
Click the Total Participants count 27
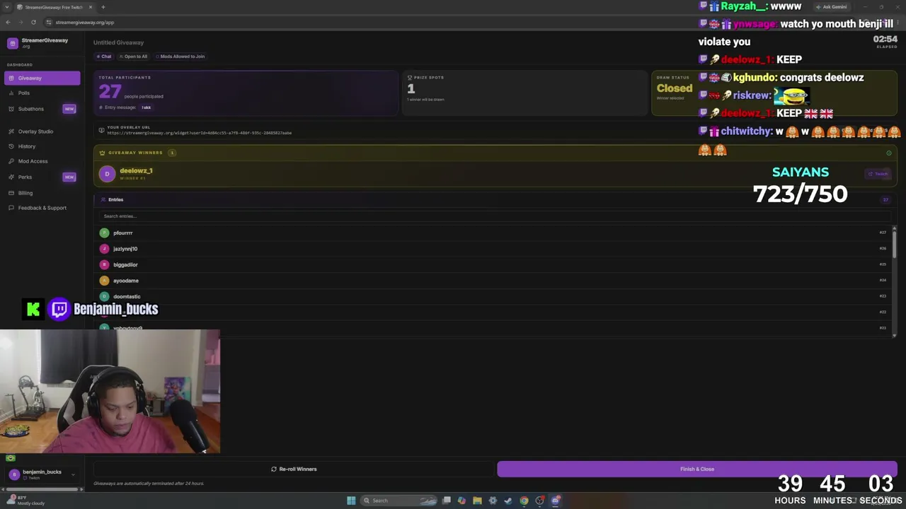(110, 91)
